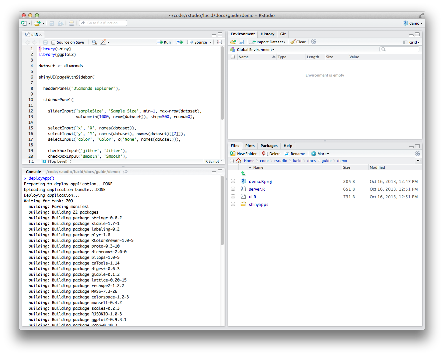Image resolution: width=444 pixels, height=356 pixels.
Task: Open the Packages tab
Action: pyautogui.click(x=269, y=146)
